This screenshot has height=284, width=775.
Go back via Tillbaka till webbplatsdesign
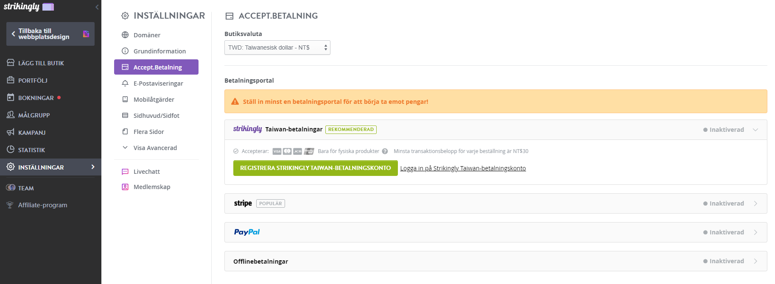pos(50,34)
